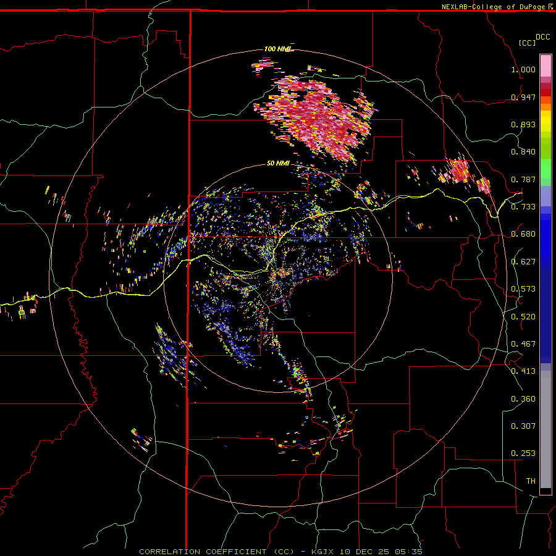This screenshot has width=556, height=556.
Task: Click the TH threshold label in legend
Action: pyautogui.click(x=531, y=481)
